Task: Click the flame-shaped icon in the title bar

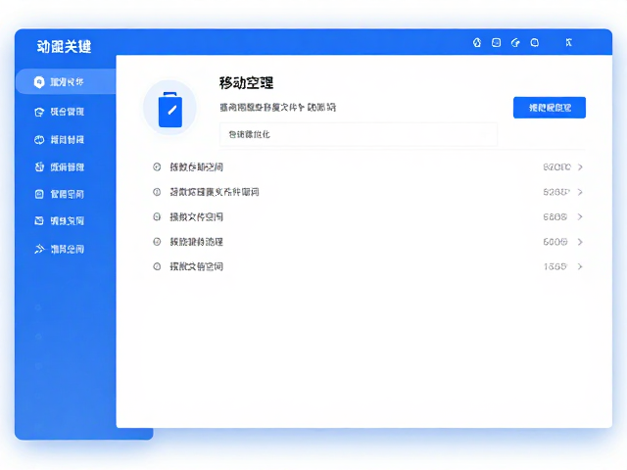Action: point(477,43)
